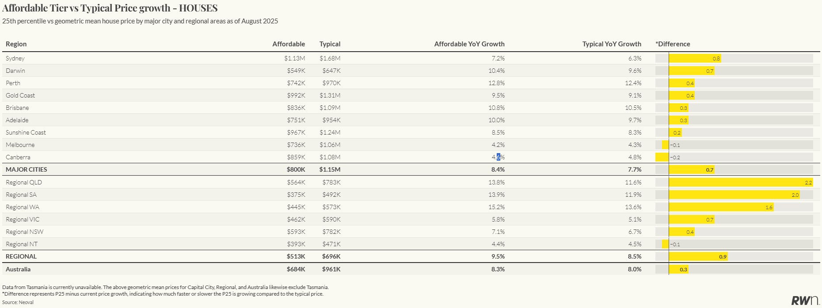This screenshot has width=822, height=308.
Task: Click the Australia total row label
Action: pyautogui.click(x=18, y=269)
